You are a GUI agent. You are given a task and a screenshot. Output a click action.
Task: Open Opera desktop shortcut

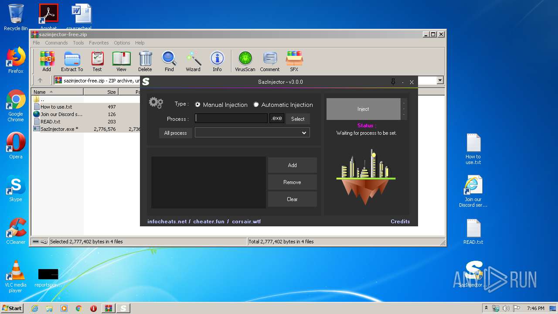[x=16, y=146]
